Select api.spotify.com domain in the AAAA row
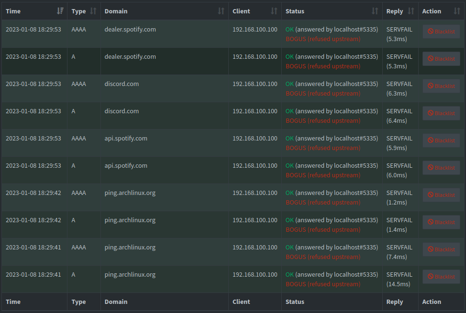466x313 pixels. (126, 139)
